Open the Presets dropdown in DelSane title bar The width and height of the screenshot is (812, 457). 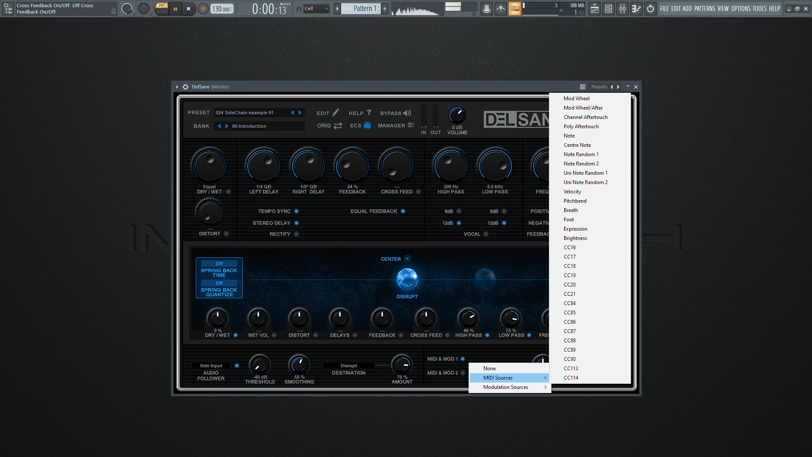click(599, 87)
